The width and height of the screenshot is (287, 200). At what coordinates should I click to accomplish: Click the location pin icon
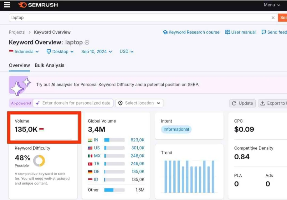tap(120, 103)
